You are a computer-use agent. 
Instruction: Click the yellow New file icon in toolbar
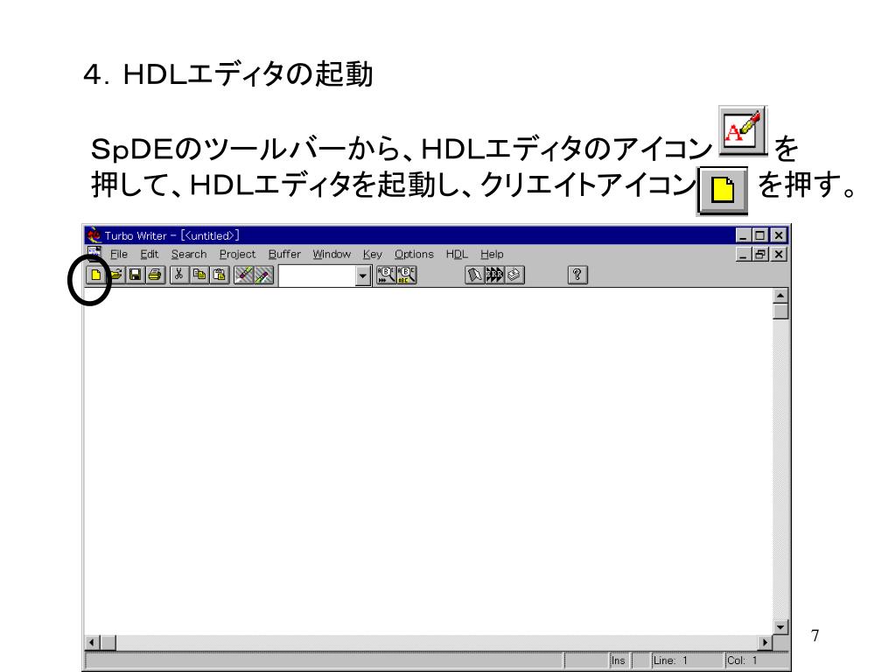[x=95, y=276]
